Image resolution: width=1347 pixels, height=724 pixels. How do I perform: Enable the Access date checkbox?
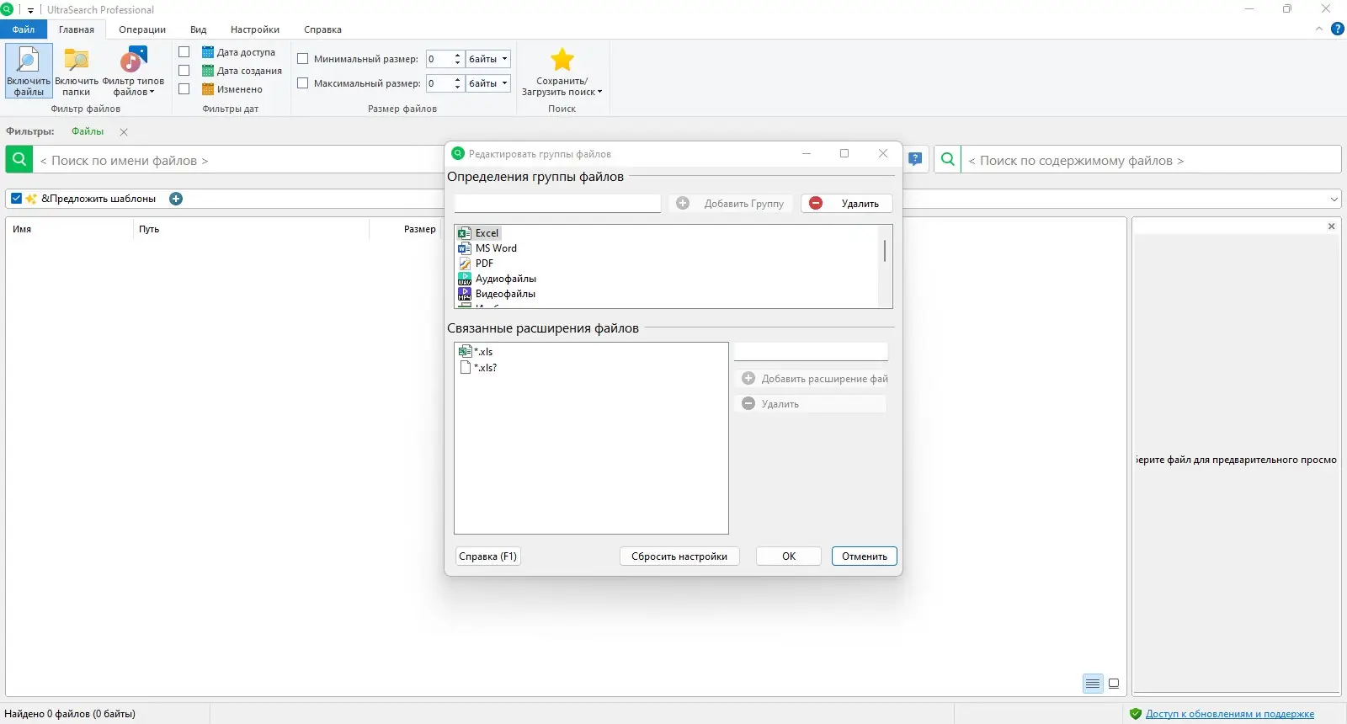[184, 52]
